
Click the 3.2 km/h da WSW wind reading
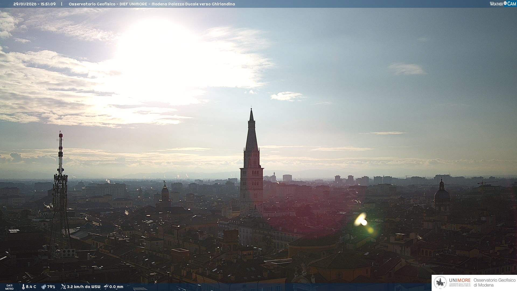point(83,287)
